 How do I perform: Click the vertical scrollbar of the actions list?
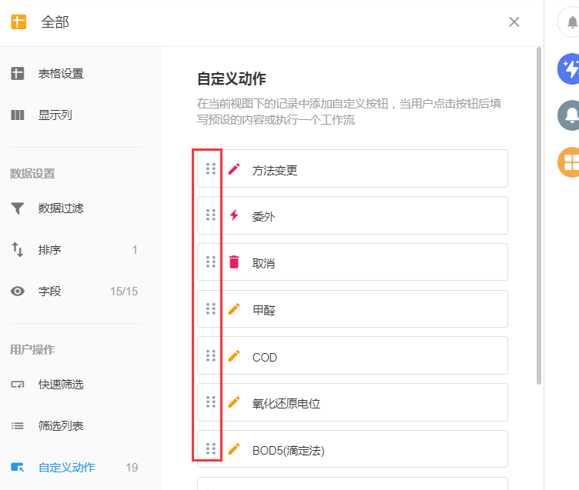pos(539,215)
